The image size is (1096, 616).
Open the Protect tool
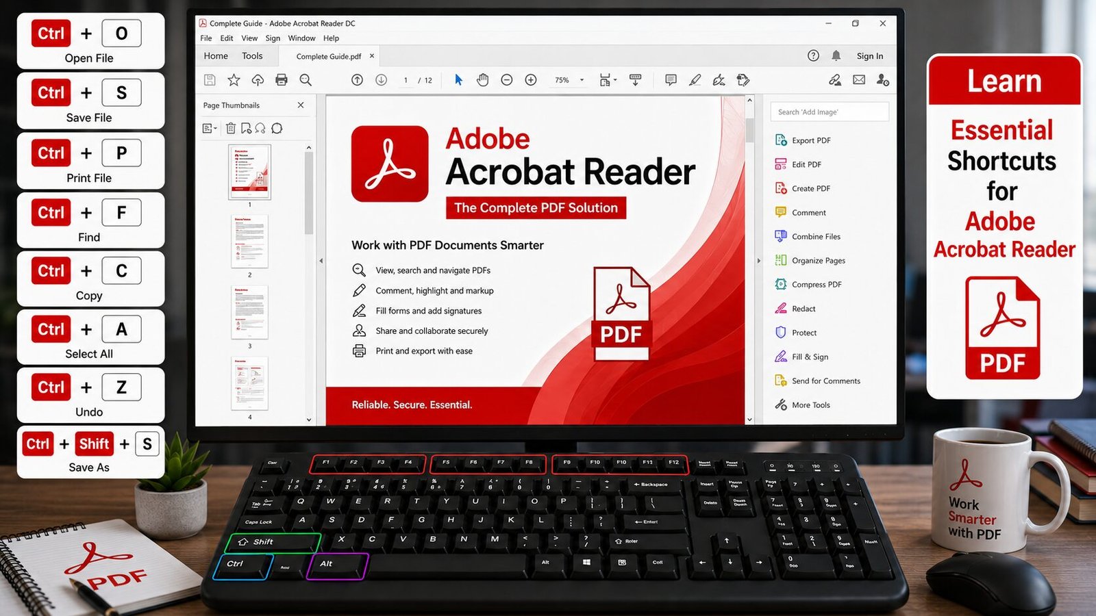[x=795, y=333]
